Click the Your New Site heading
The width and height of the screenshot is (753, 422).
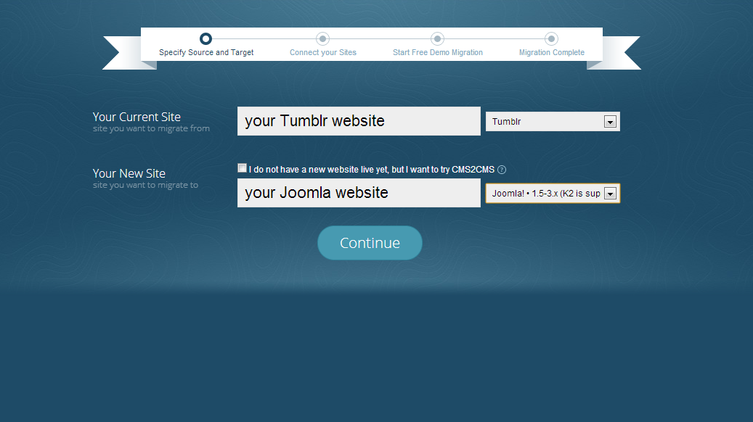129,173
